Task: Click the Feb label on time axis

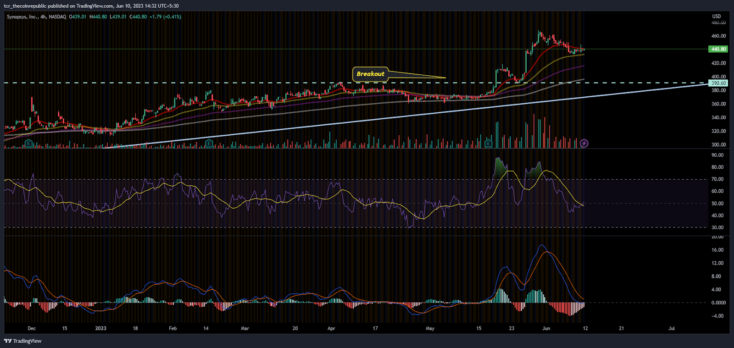Action: click(172, 328)
